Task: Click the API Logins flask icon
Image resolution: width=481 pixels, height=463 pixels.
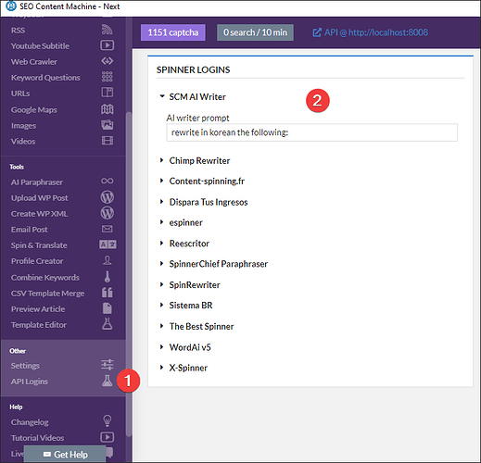Action: (x=108, y=381)
